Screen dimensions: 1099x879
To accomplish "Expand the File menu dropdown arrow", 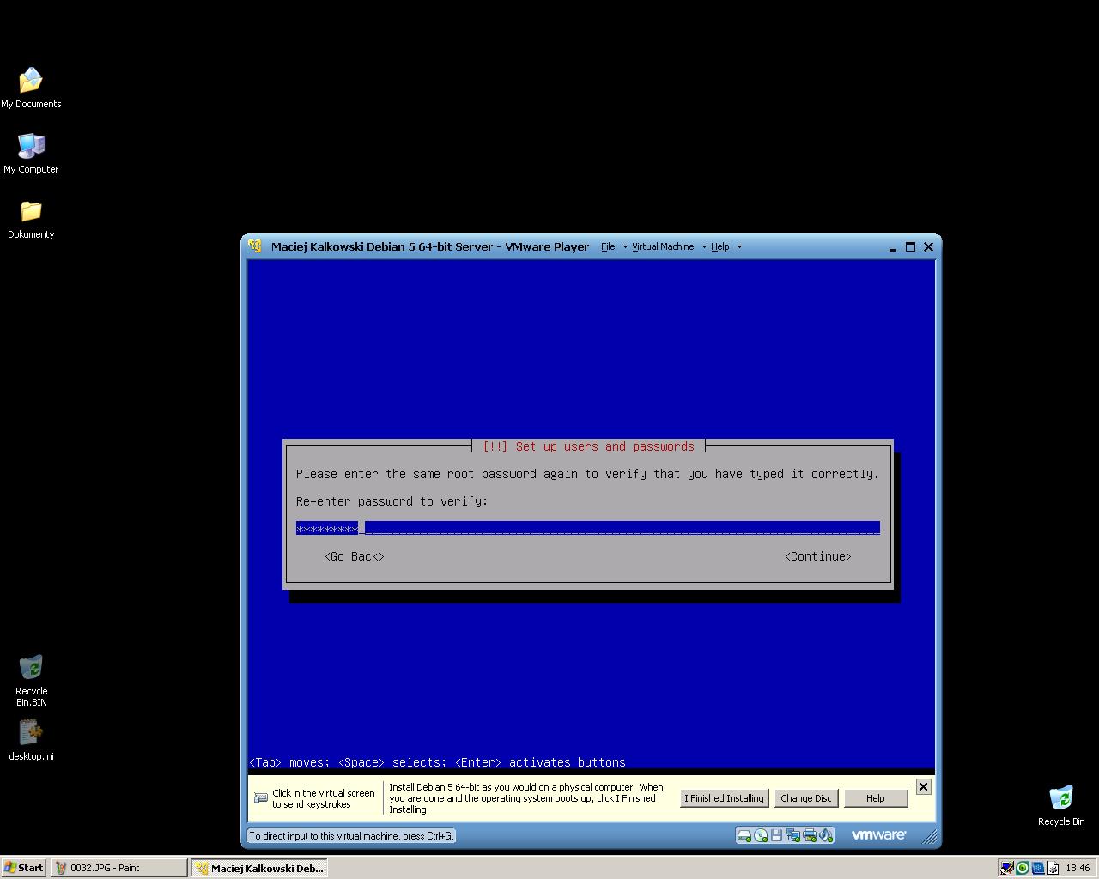I will pyautogui.click(x=624, y=247).
